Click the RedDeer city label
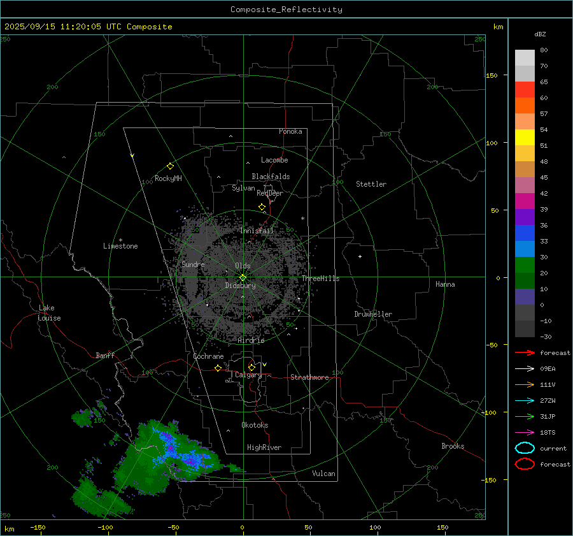The height and width of the screenshot is (536, 573). click(x=270, y=193)
